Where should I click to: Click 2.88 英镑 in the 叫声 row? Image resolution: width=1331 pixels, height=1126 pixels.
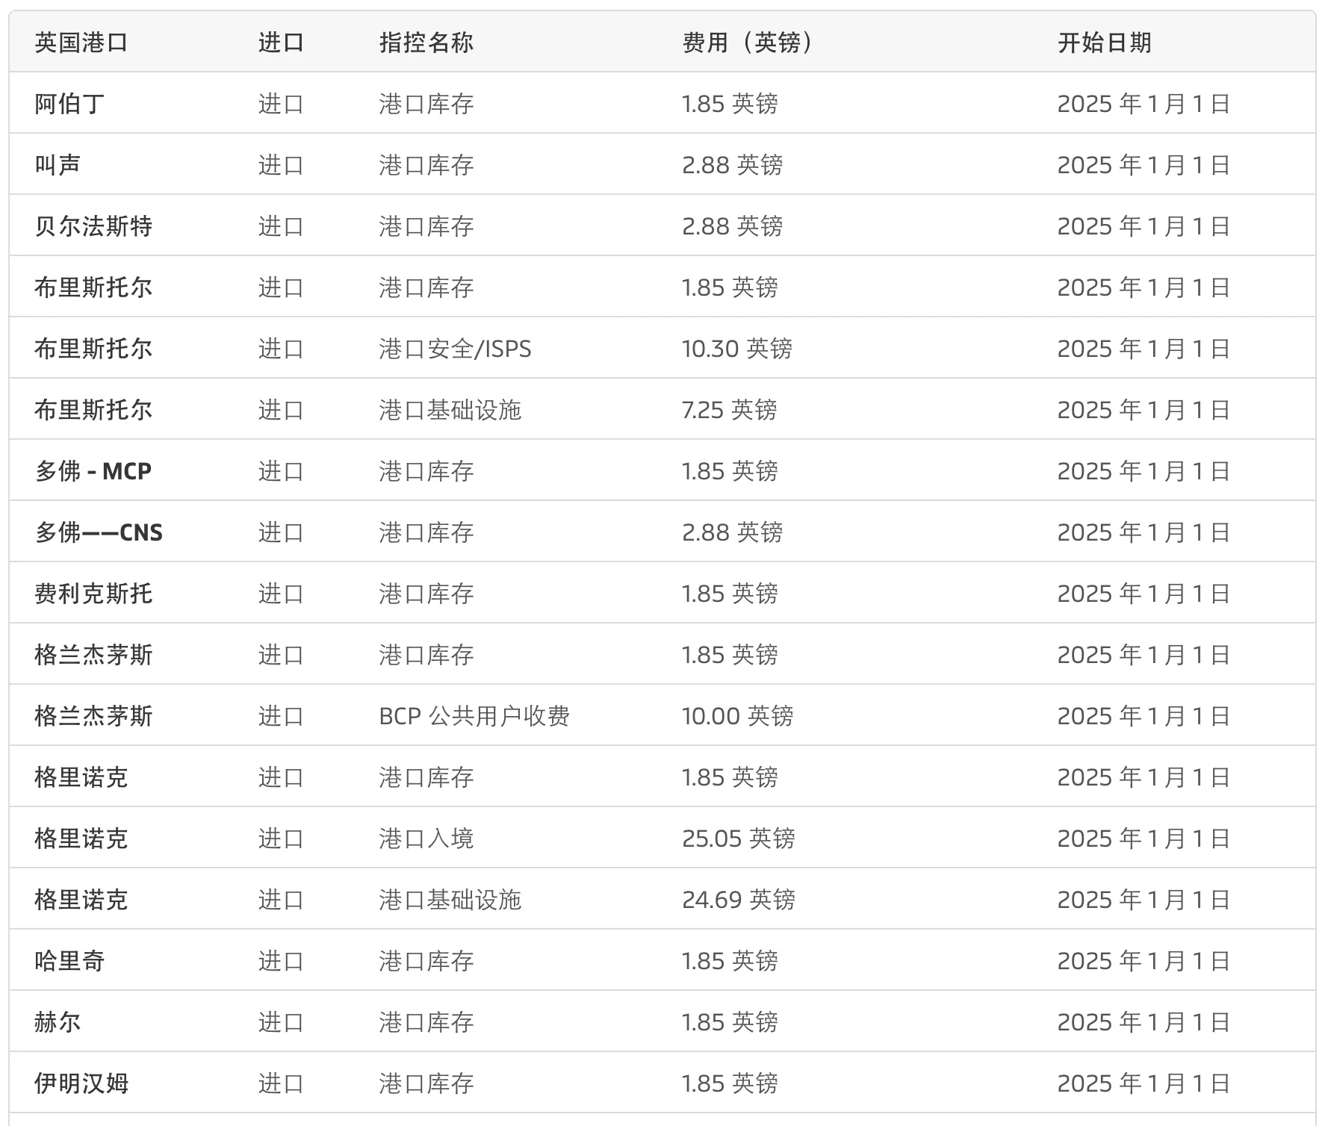tap(732, 165)
